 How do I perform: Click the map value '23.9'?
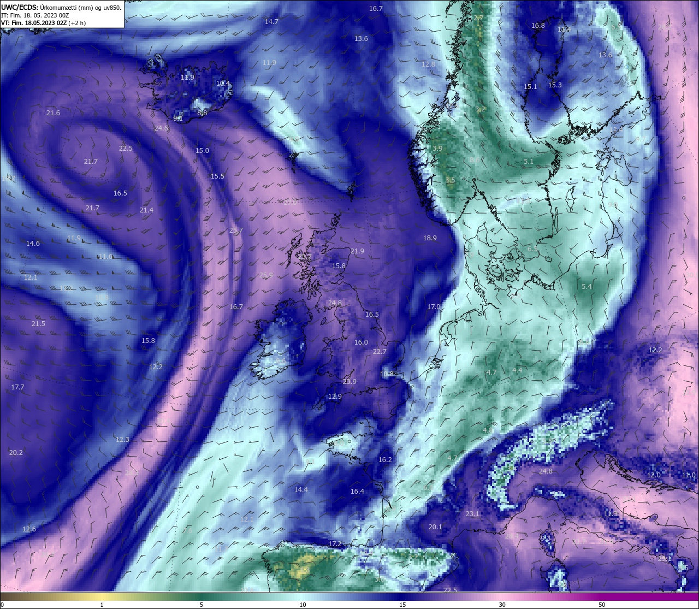349,382
